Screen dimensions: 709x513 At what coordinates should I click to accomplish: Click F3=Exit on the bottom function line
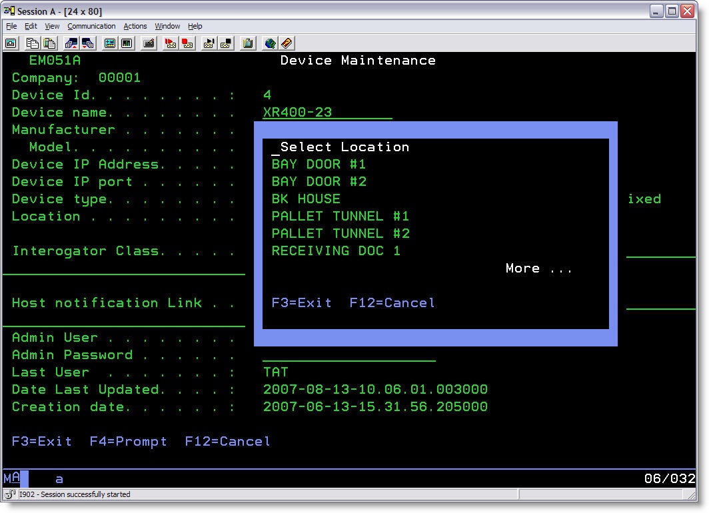click(41, 441)
